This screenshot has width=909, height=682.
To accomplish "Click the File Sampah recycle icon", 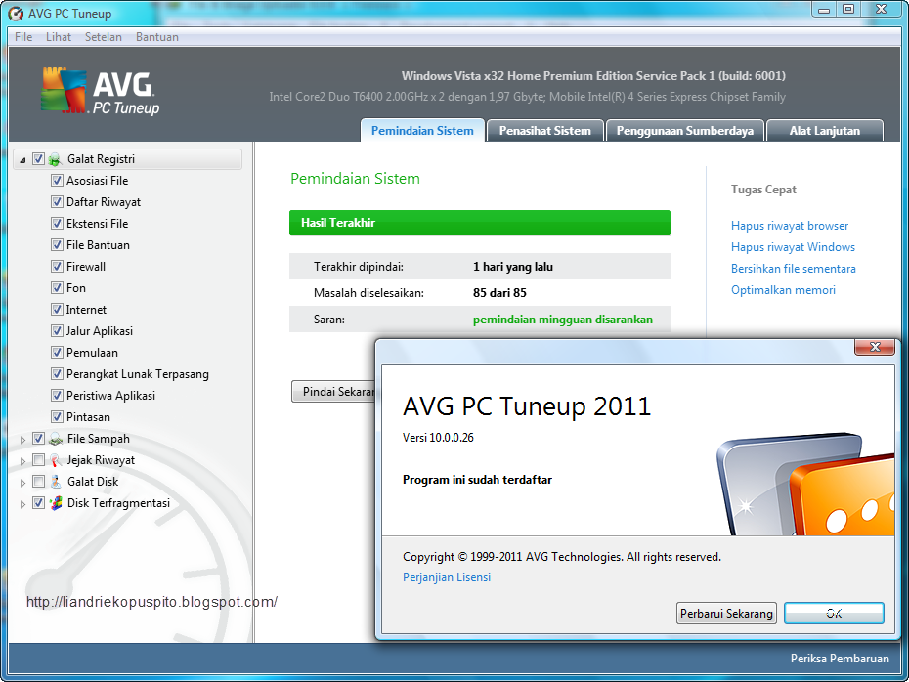I will click(56, 439).
